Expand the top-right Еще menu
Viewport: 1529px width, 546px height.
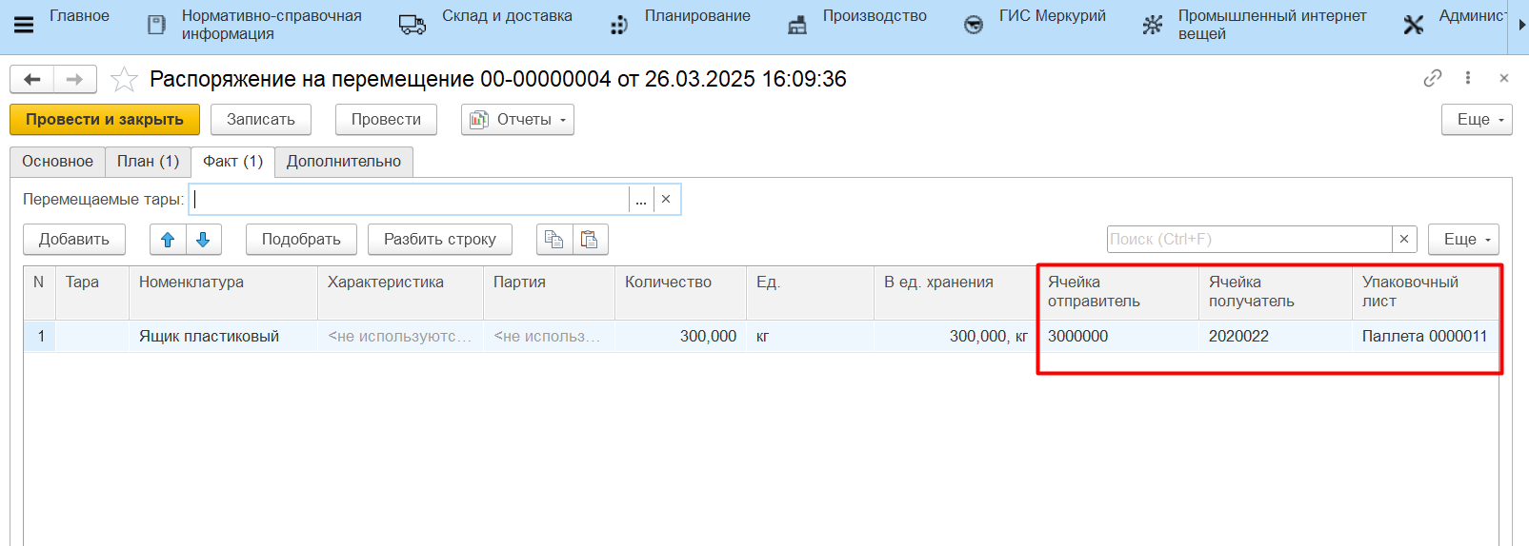1477,120
